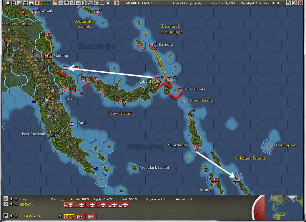Image resolution: width=306 pixels, height=222 pixels.
Task: Click the 'Port: 10(9)' value
Action: tap(57, 199)
